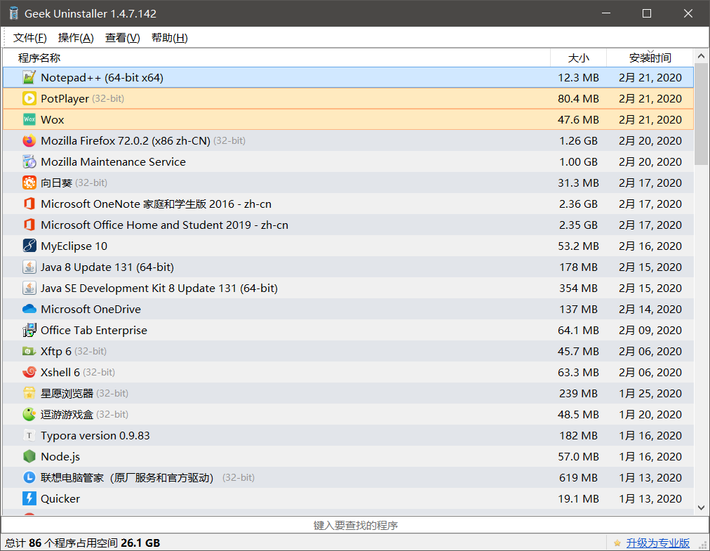Sort by the 大小 column header
This screenshot has height=551, width=710.
579,58
